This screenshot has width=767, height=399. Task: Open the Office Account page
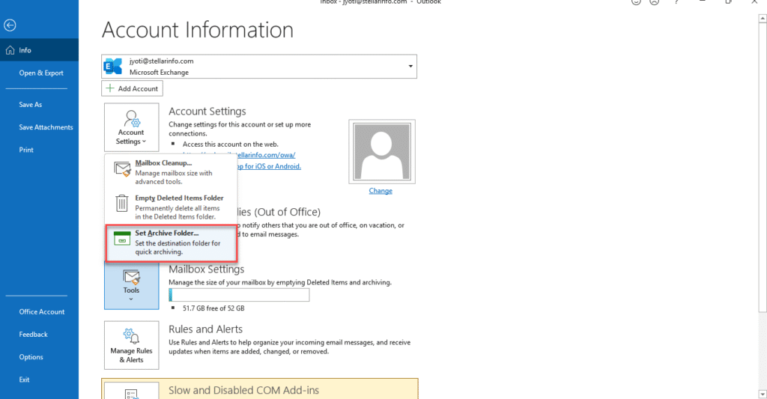(x=42, y=311)
